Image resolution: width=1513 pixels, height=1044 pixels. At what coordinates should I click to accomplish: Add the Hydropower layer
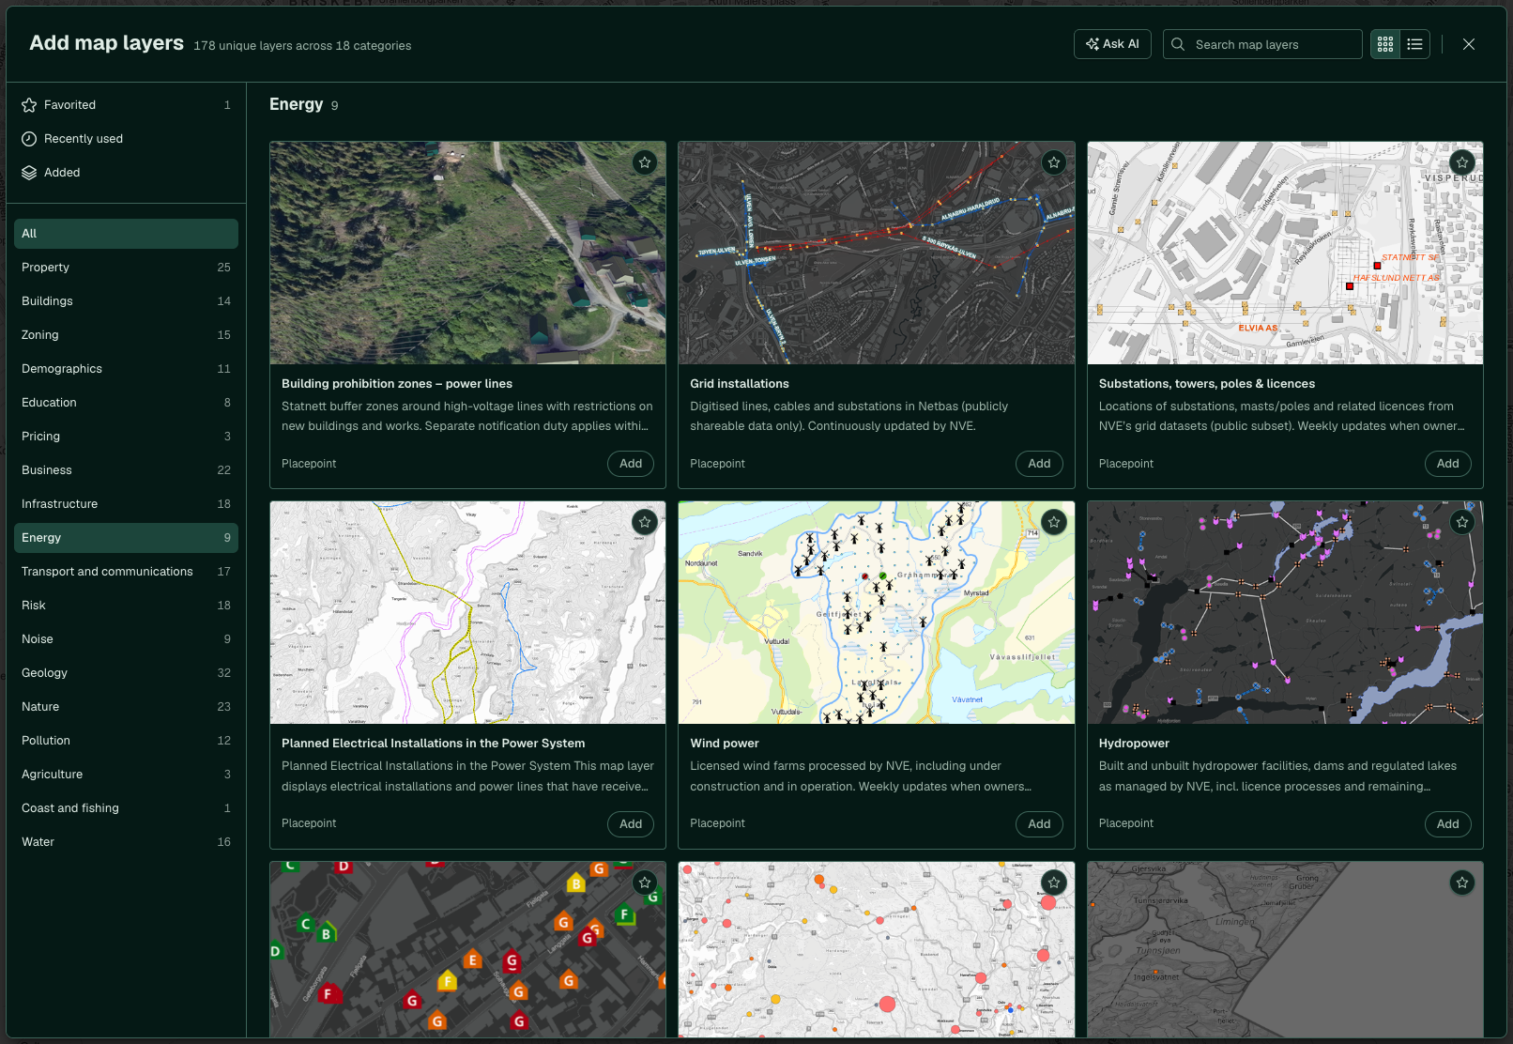[1448, 824]
